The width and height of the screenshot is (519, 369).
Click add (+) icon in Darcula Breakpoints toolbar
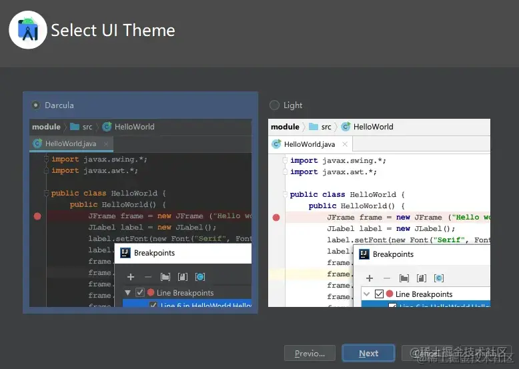[x=131, y=277]
